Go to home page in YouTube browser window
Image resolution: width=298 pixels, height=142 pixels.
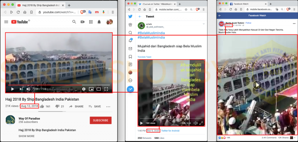pyautogui.click(x=25, y=12)
